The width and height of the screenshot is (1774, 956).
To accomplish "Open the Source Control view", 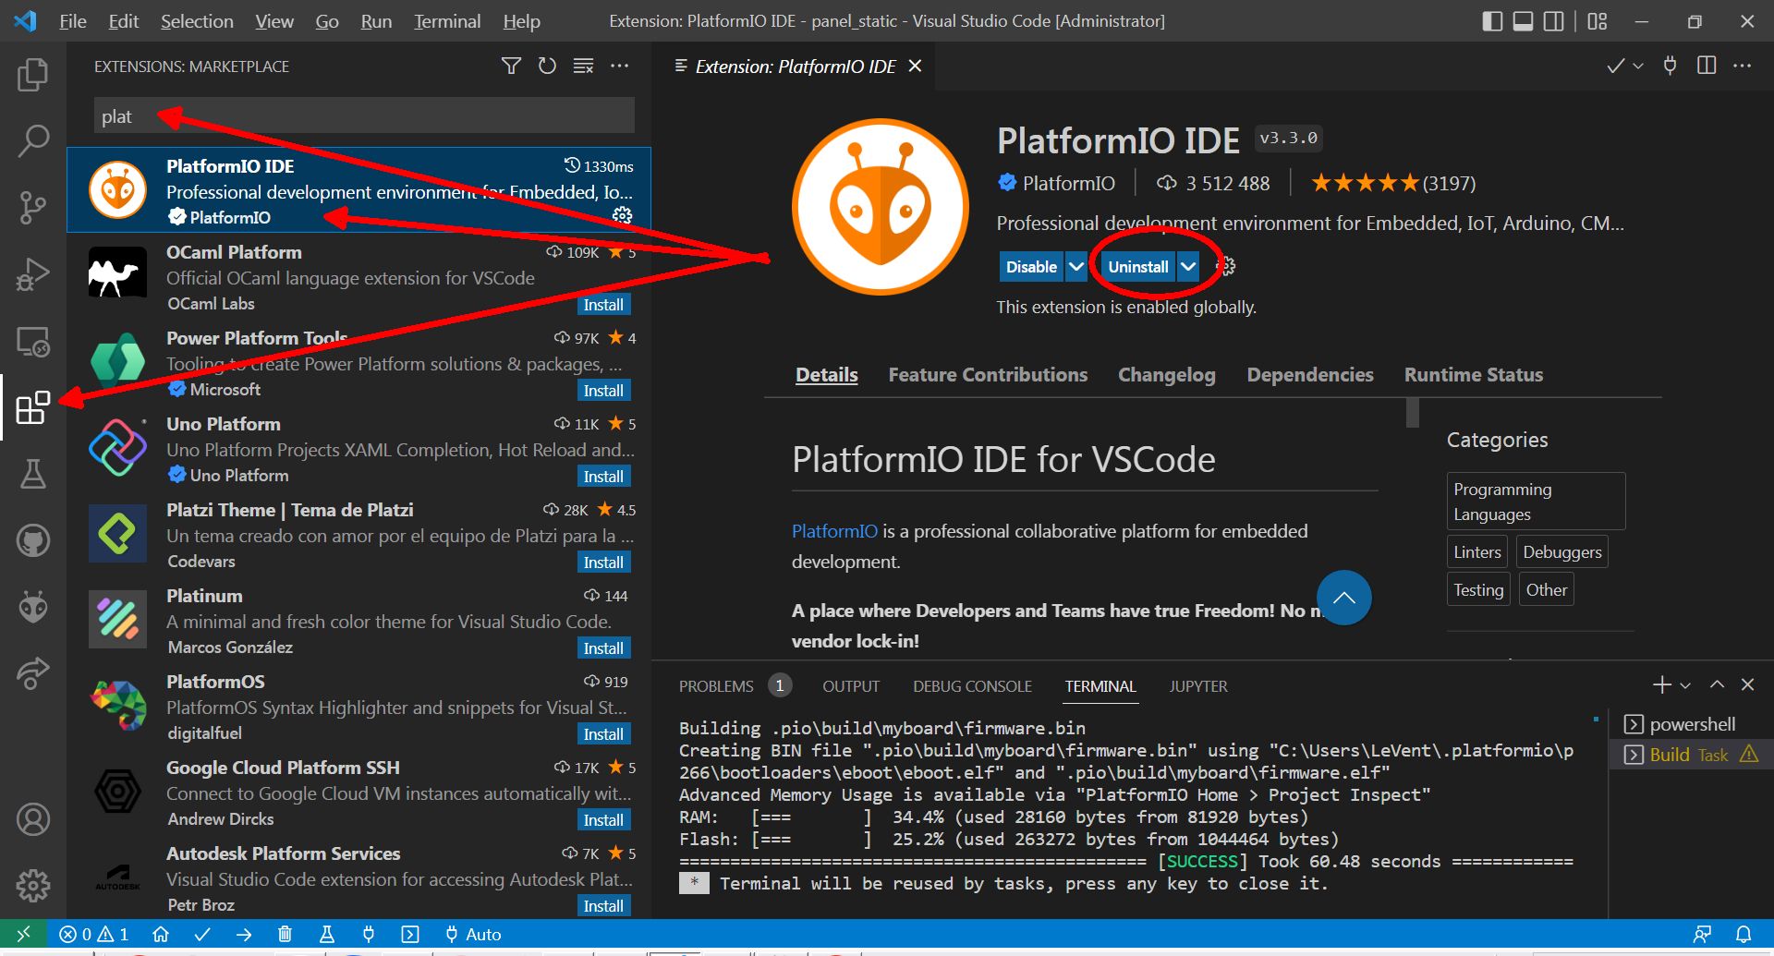I will 33,208.
